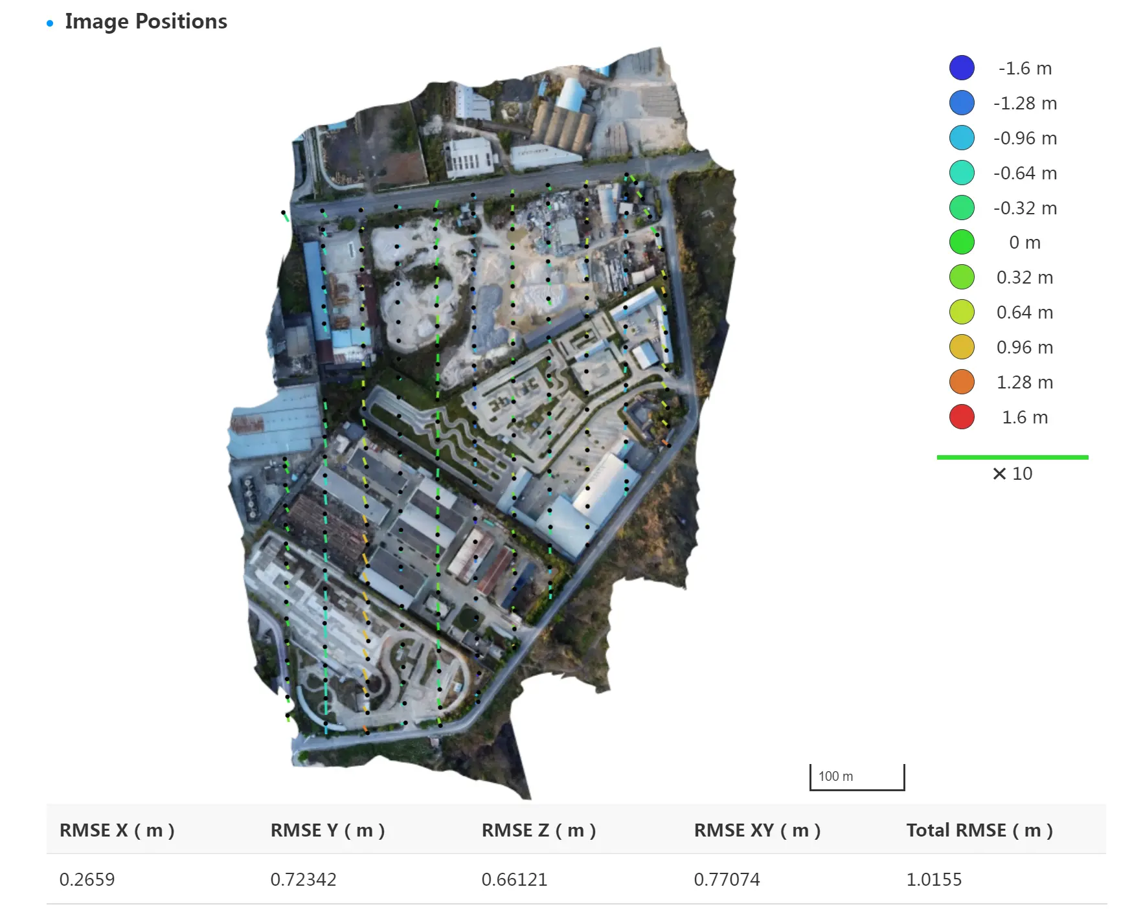
Task: Click the bright green 0 m legend circle
Action: [962, 242]
